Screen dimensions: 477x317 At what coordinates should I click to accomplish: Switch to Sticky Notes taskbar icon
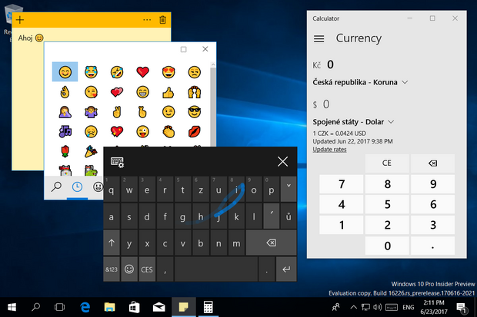click(x=183, y=307)
